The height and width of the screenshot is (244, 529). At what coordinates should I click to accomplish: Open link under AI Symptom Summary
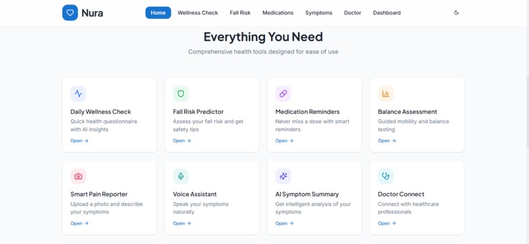point(284,224)
